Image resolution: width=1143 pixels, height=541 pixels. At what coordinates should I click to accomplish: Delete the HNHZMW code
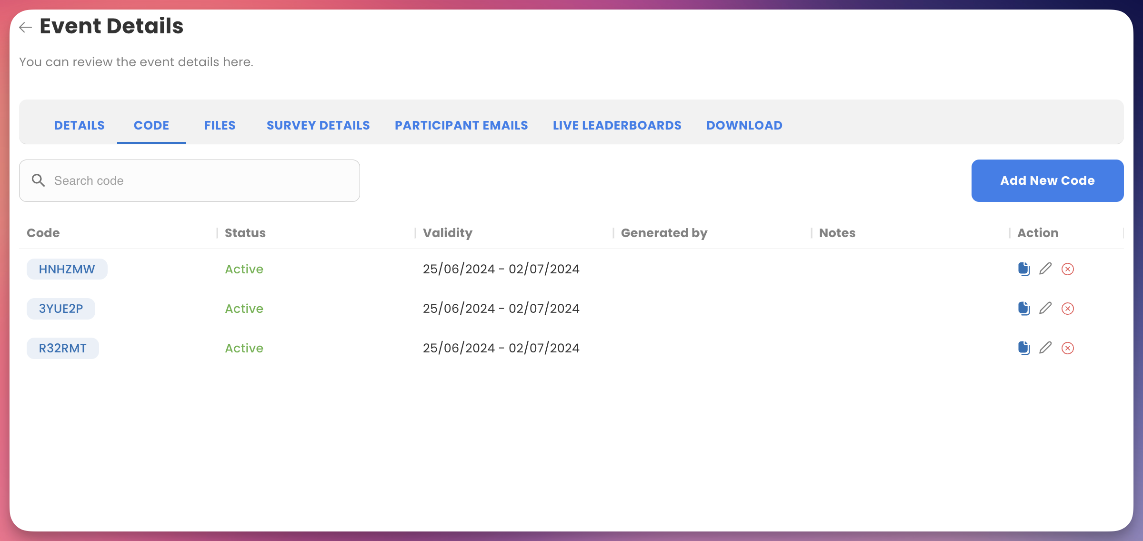1067,269
